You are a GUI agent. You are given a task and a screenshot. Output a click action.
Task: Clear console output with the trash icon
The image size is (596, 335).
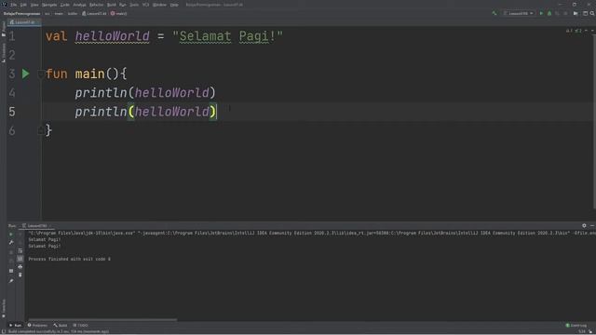20,275
